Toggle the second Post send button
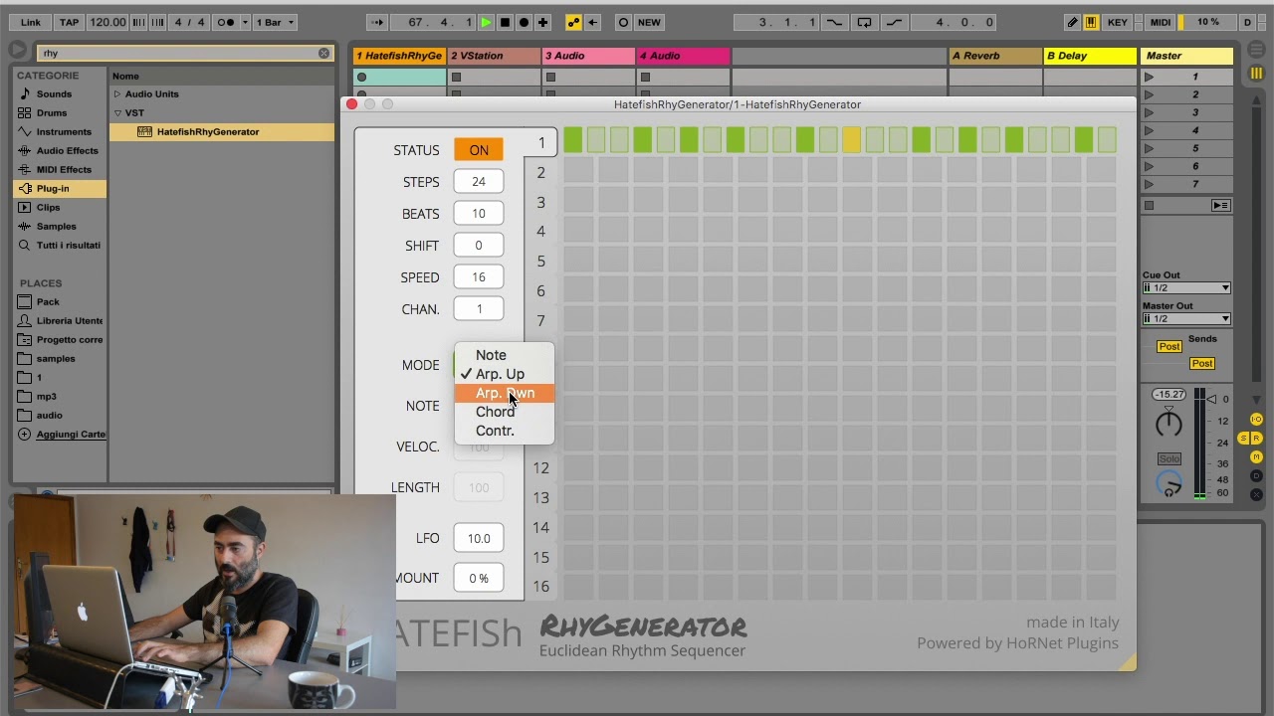Screen dimensions: 1274x716 [1202, 363]
